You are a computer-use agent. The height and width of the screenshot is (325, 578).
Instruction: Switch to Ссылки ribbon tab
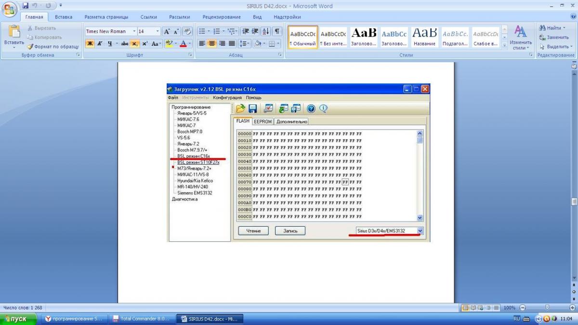(148, 17)
